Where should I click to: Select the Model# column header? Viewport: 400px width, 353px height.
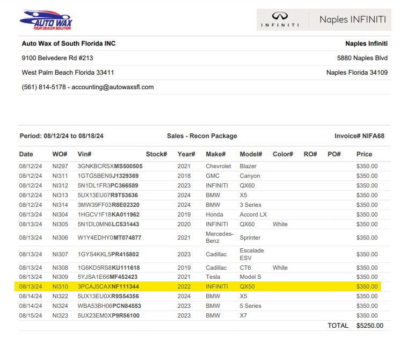point(251,154)
